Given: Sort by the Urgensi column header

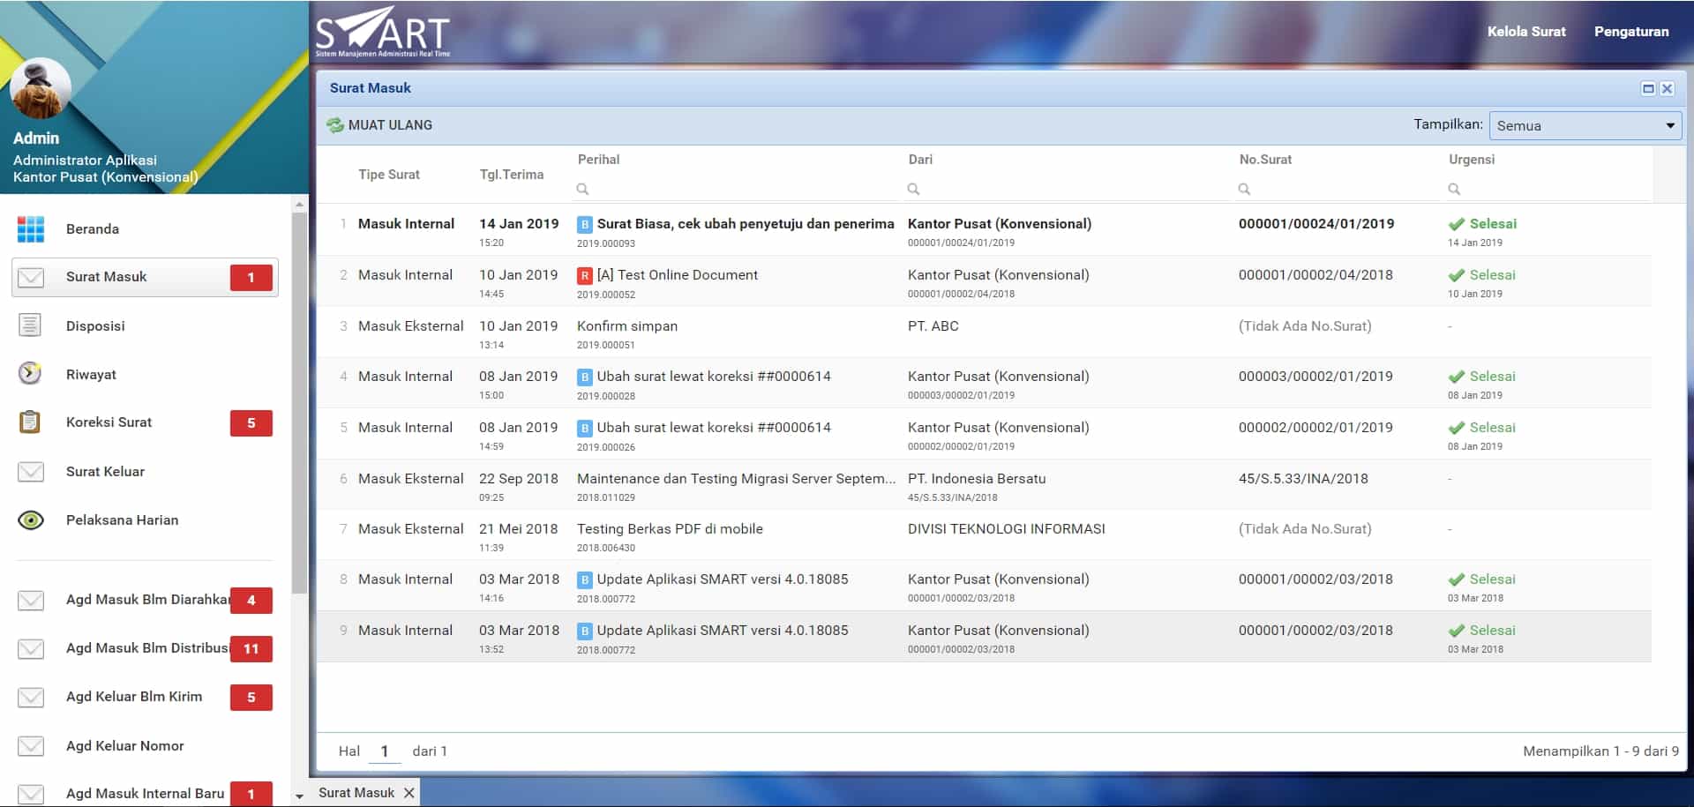Looking at the screenshot, I should [x=1472, y=160].
